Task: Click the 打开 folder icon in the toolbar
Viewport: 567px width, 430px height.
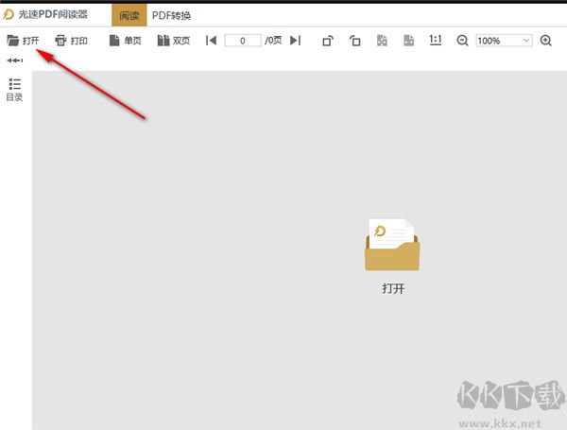Action: coord(13,40)
